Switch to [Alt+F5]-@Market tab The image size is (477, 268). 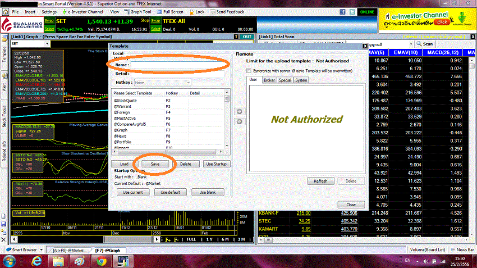68,251
